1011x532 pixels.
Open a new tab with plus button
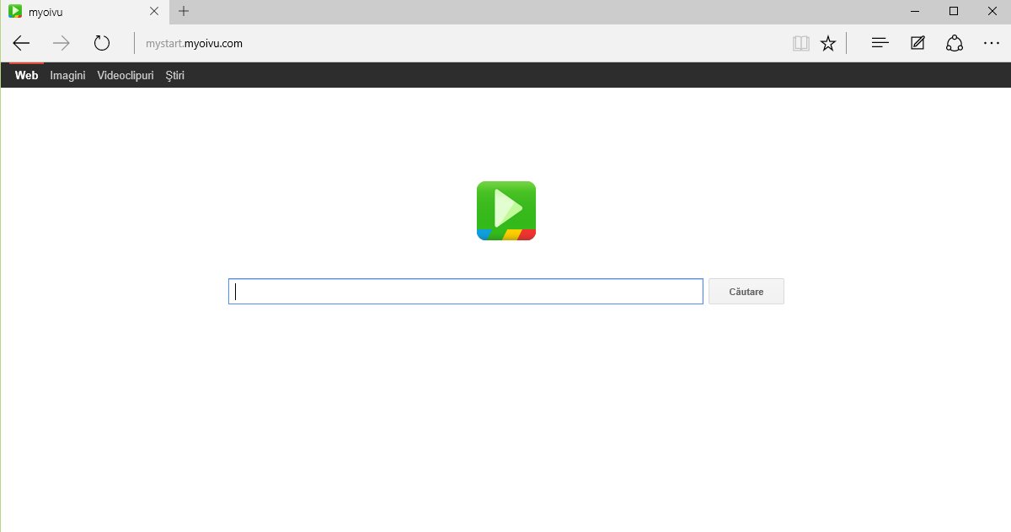click(184, 11)
